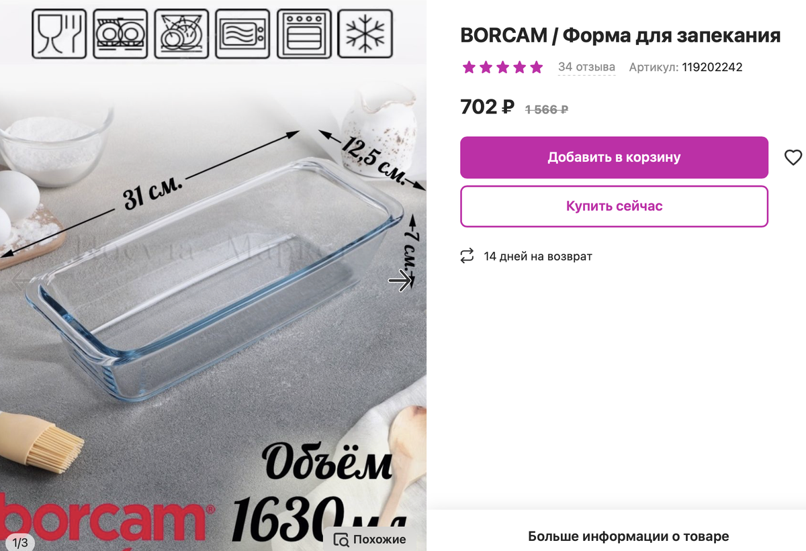Click the return arrows icon
The image size is (806, 551).
click(467, 256)
